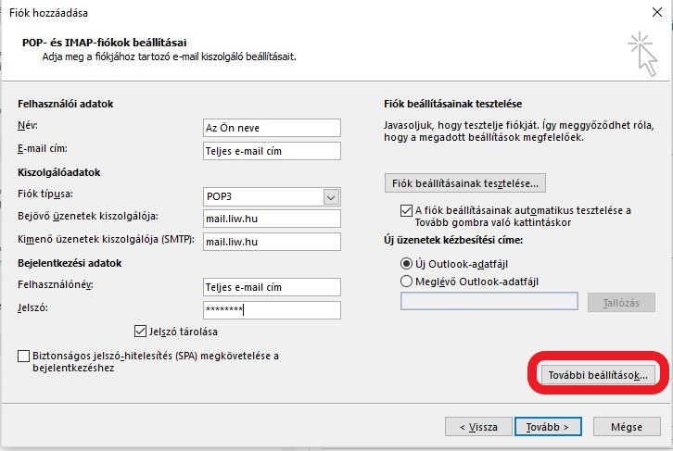This screenshot has width=673, height=451.
Task: Toggle the automatic account settings test checkbox
Action: pos(406,211)
